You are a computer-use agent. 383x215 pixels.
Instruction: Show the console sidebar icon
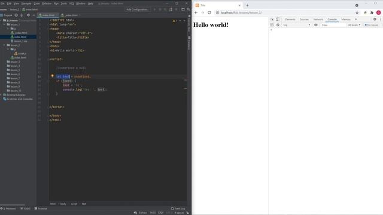[x=272, y=25]
